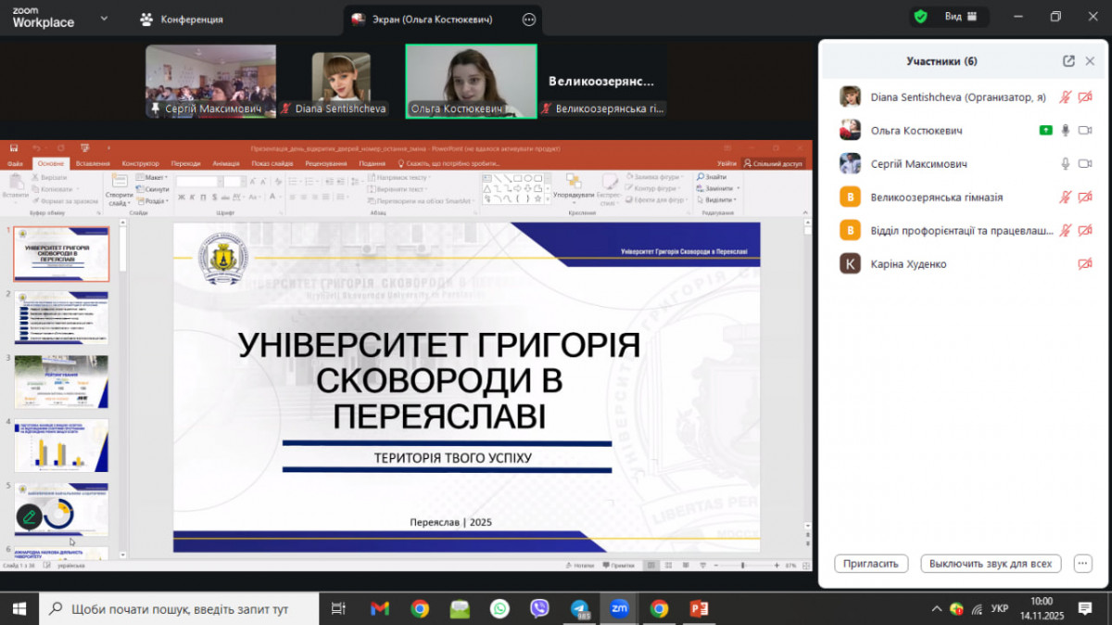Click the more options button beside Выключить звук
The image size is (1112, 625).
(1082, 563)
